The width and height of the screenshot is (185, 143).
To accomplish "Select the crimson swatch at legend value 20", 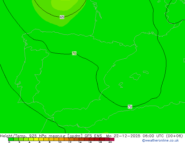I will click(112, 139).
